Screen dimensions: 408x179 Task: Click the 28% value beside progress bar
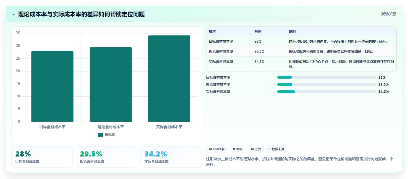[382, 77]
